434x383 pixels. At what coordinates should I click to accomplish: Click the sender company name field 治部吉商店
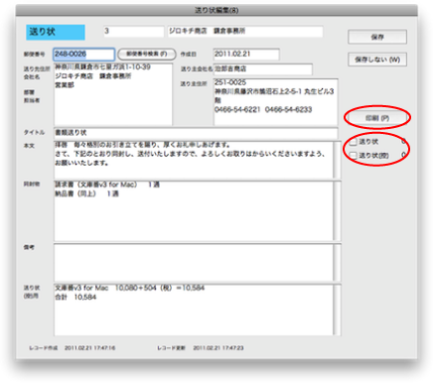[x=262, y=69]
